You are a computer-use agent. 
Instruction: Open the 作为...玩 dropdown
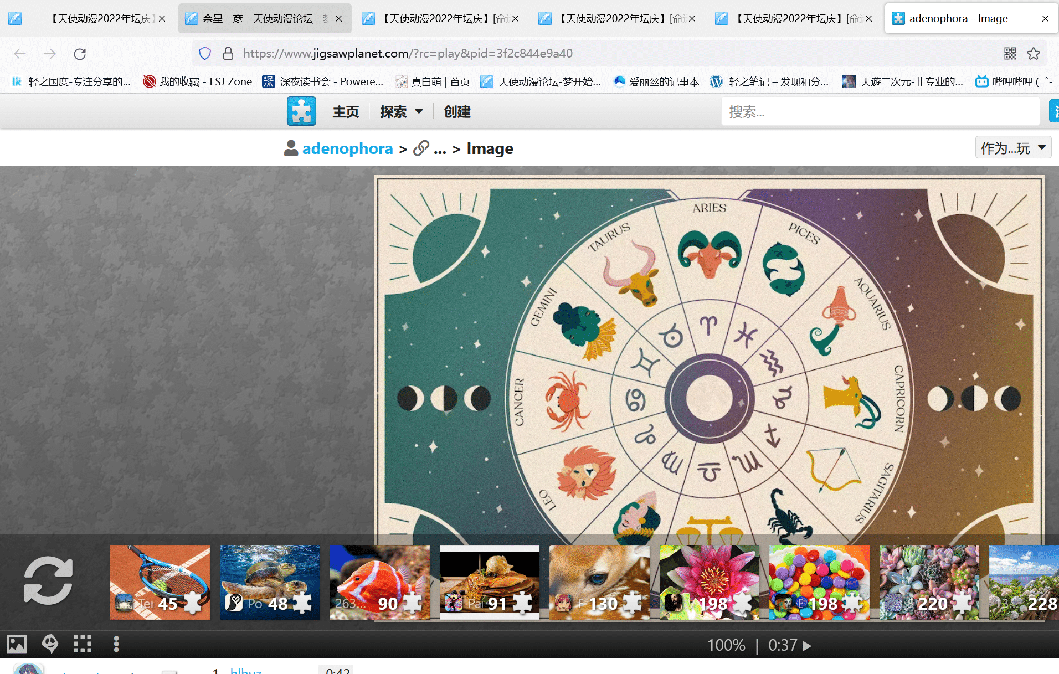(x=1012, y=148)
